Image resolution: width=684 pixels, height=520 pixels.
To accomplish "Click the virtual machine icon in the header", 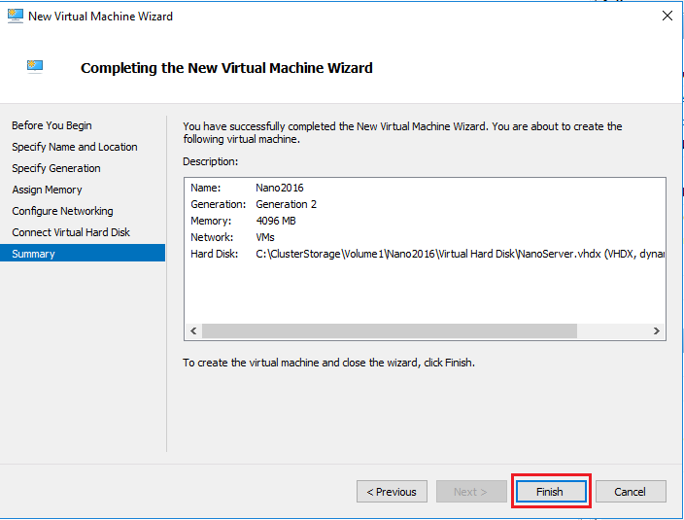I will (x=35, y=67).
